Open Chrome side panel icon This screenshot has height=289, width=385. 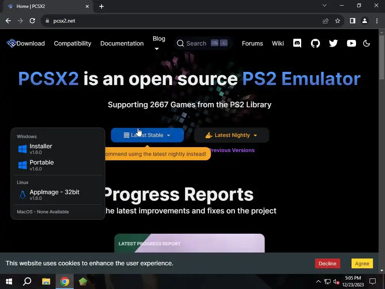353,21
